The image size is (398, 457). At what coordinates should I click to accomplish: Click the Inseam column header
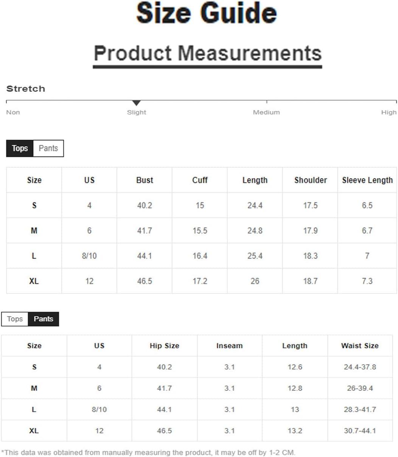pos(229,346)
